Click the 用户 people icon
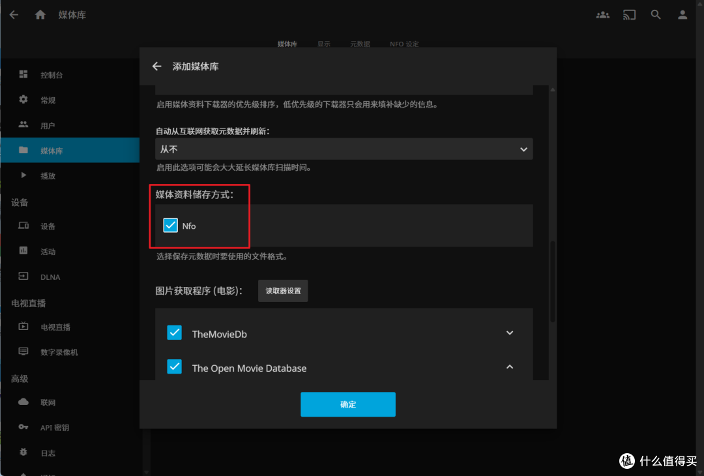The height and width of the screenshot is (476, 704). click(x=23, y=125)
